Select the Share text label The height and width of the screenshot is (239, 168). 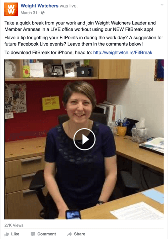80,234
